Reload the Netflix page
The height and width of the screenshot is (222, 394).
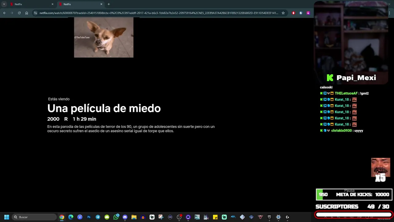[19, 13]
